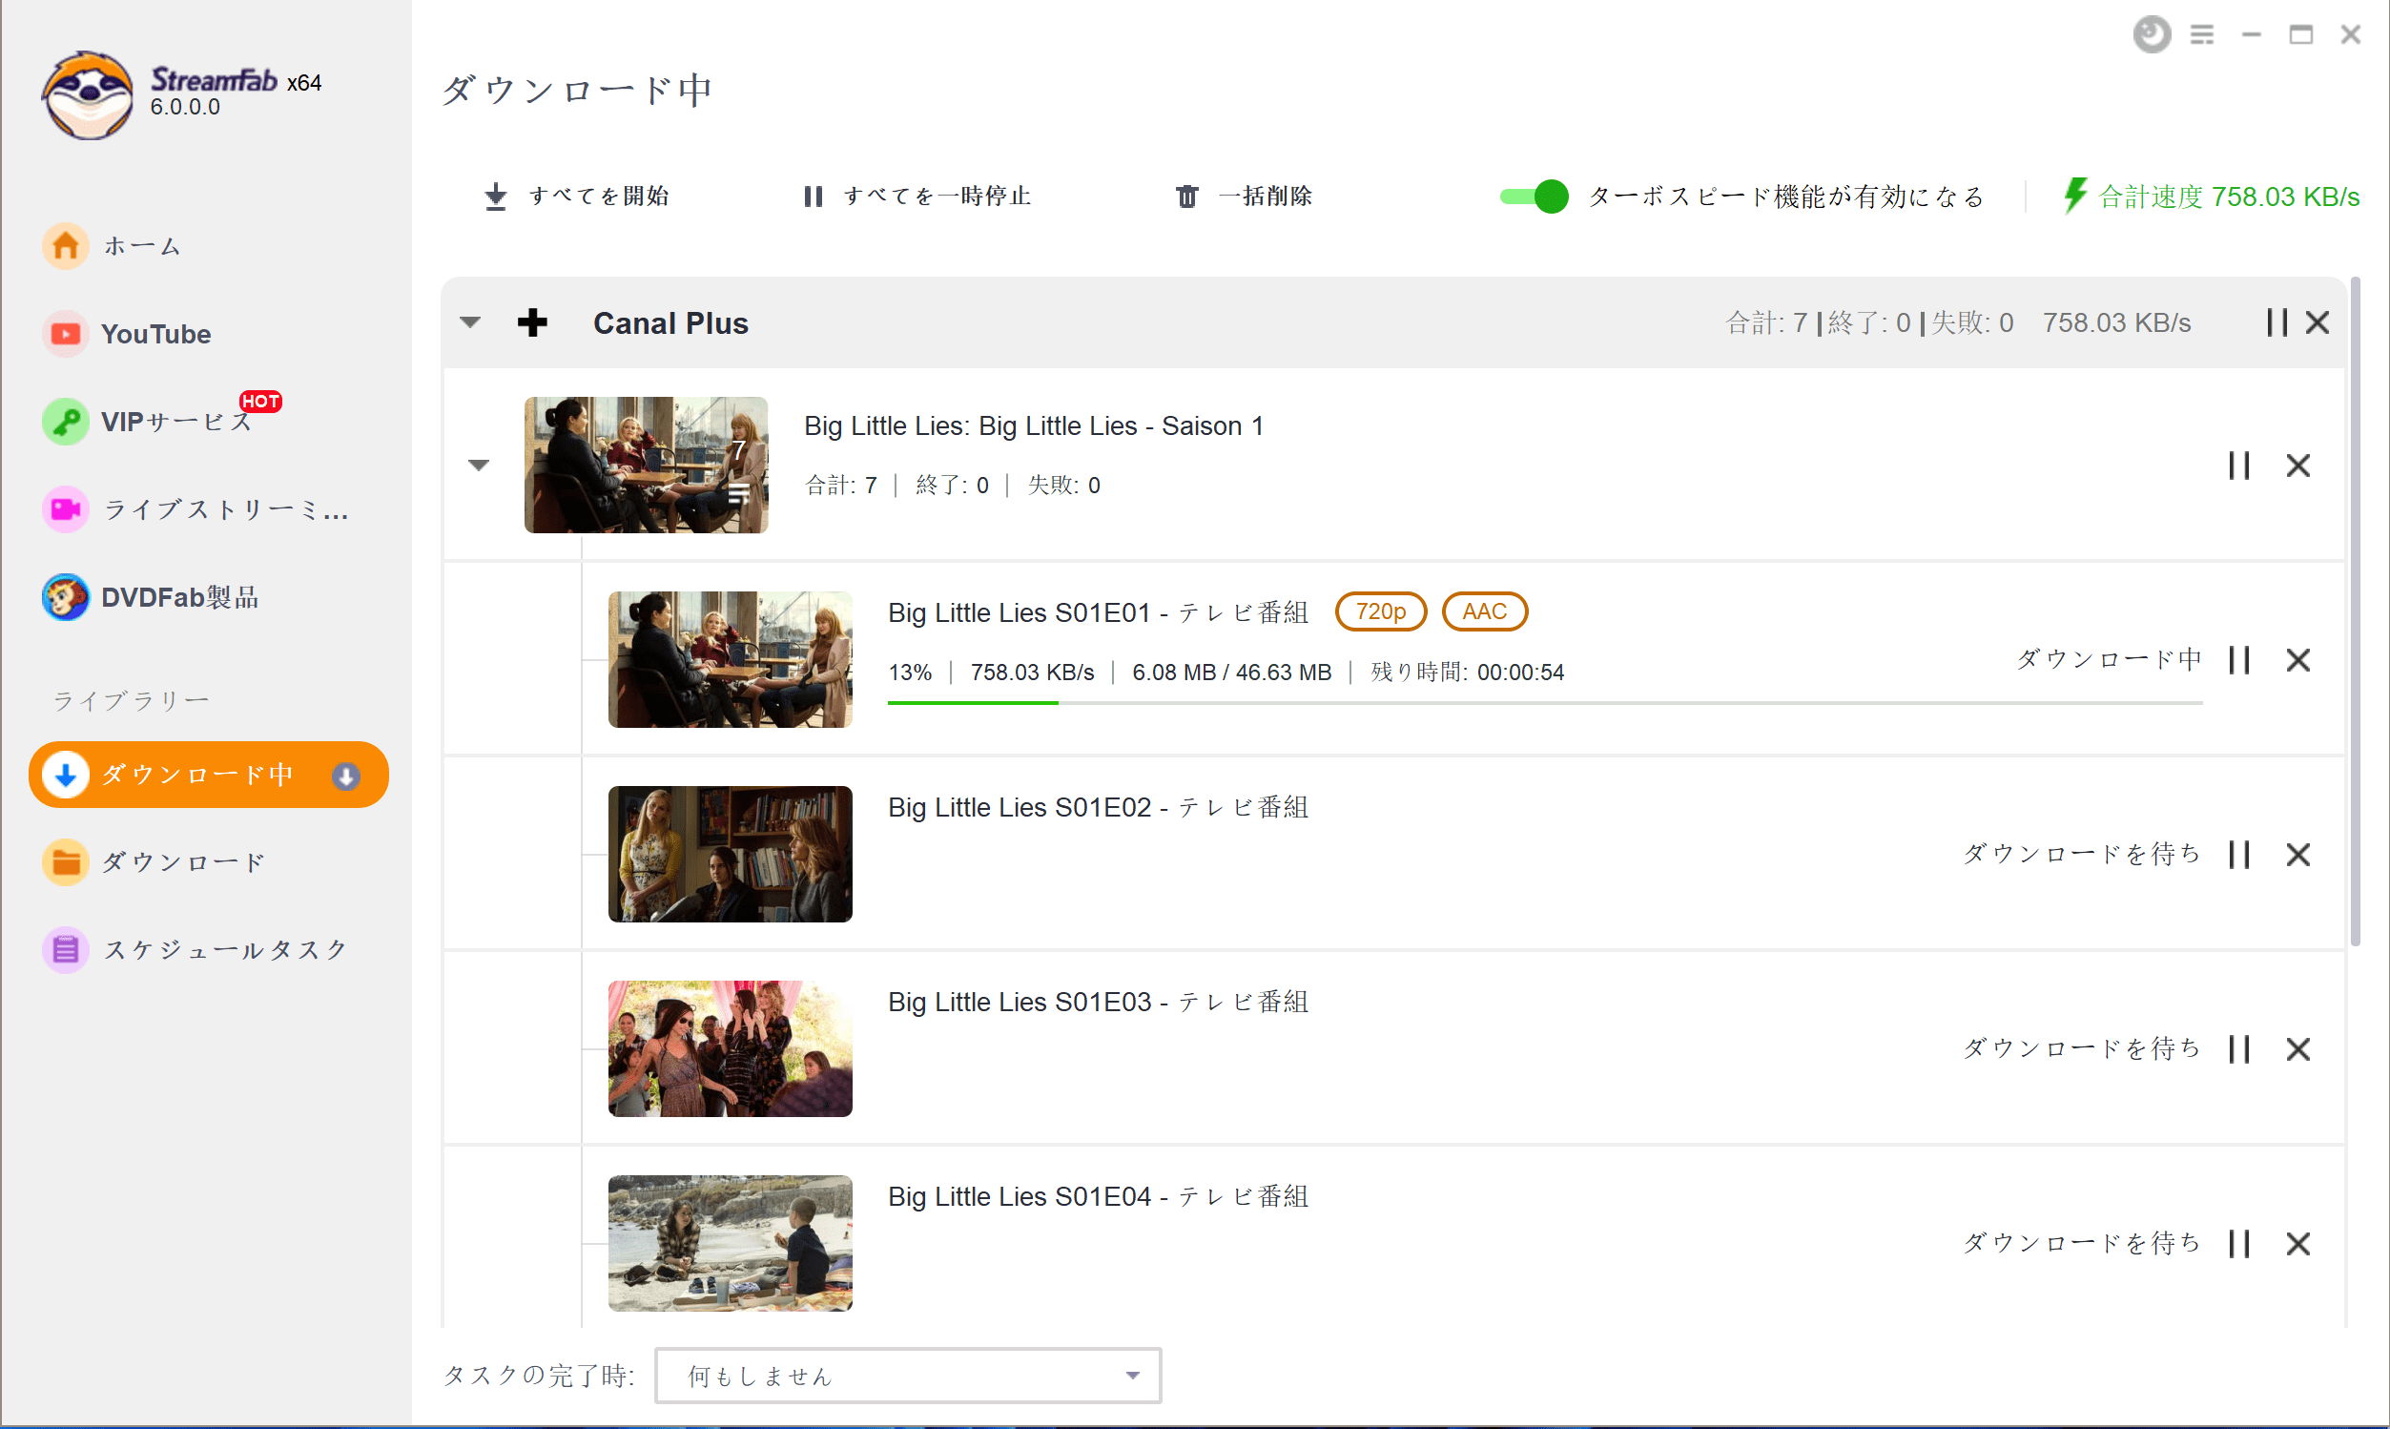Image resolution: width=2390 pixels, height=1429 pixels.
Task: Open the live streaming camera icon
Action: (x=66, y=509)
